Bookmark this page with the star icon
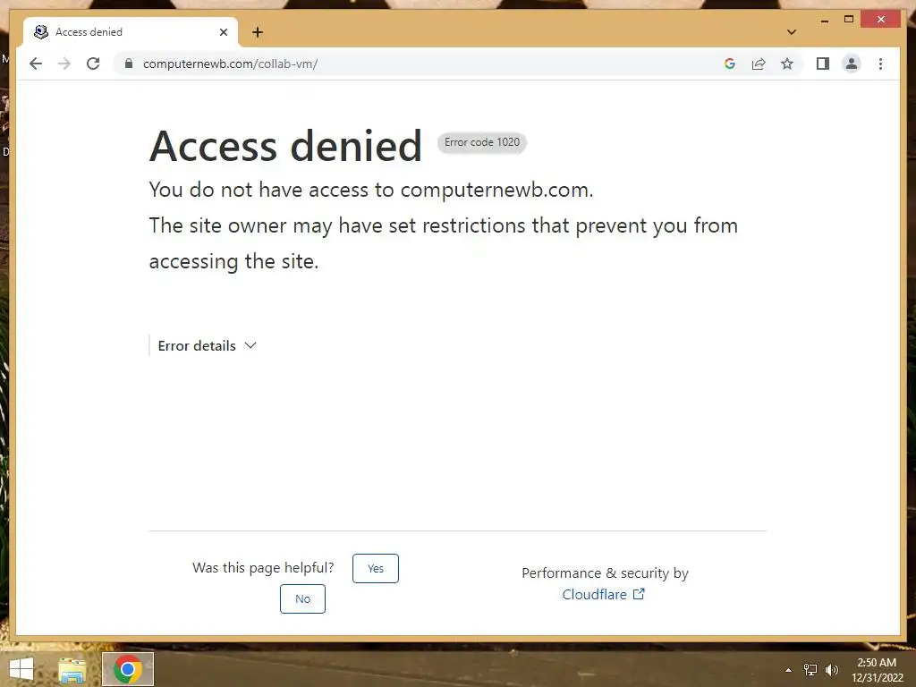 point(787,64)
